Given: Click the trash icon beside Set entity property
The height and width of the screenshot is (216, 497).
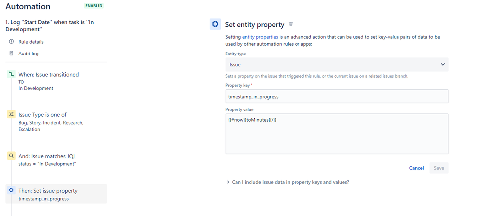Looking at the screenshot, I should [291, 24].
